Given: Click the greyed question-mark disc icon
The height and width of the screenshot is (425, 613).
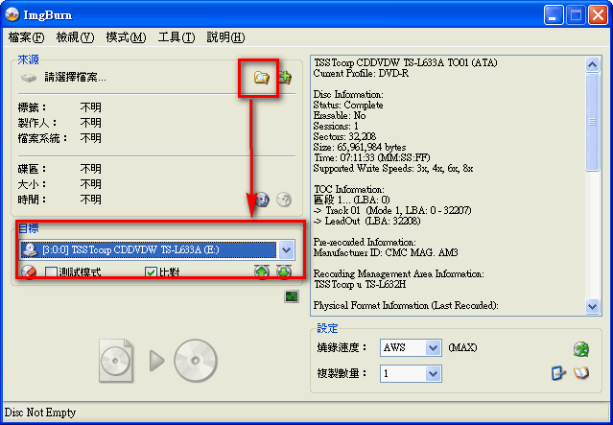Looking at the screenshot, I should pyautogui.click(x=284, y=200).
